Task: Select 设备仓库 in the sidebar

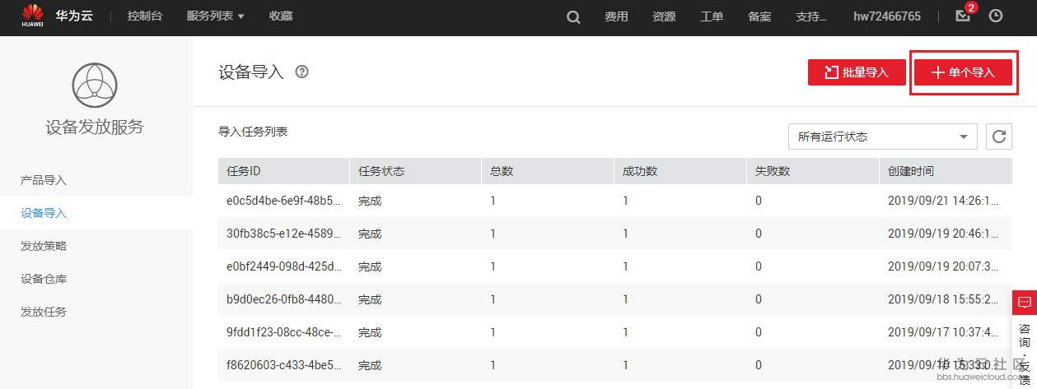Action: point(44,279)
